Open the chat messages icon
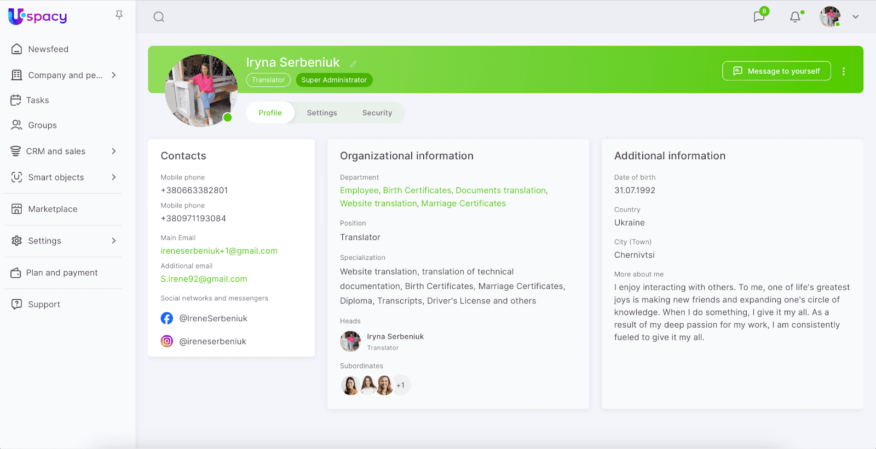This screenshot has width=876, height=449. [759, 17]
